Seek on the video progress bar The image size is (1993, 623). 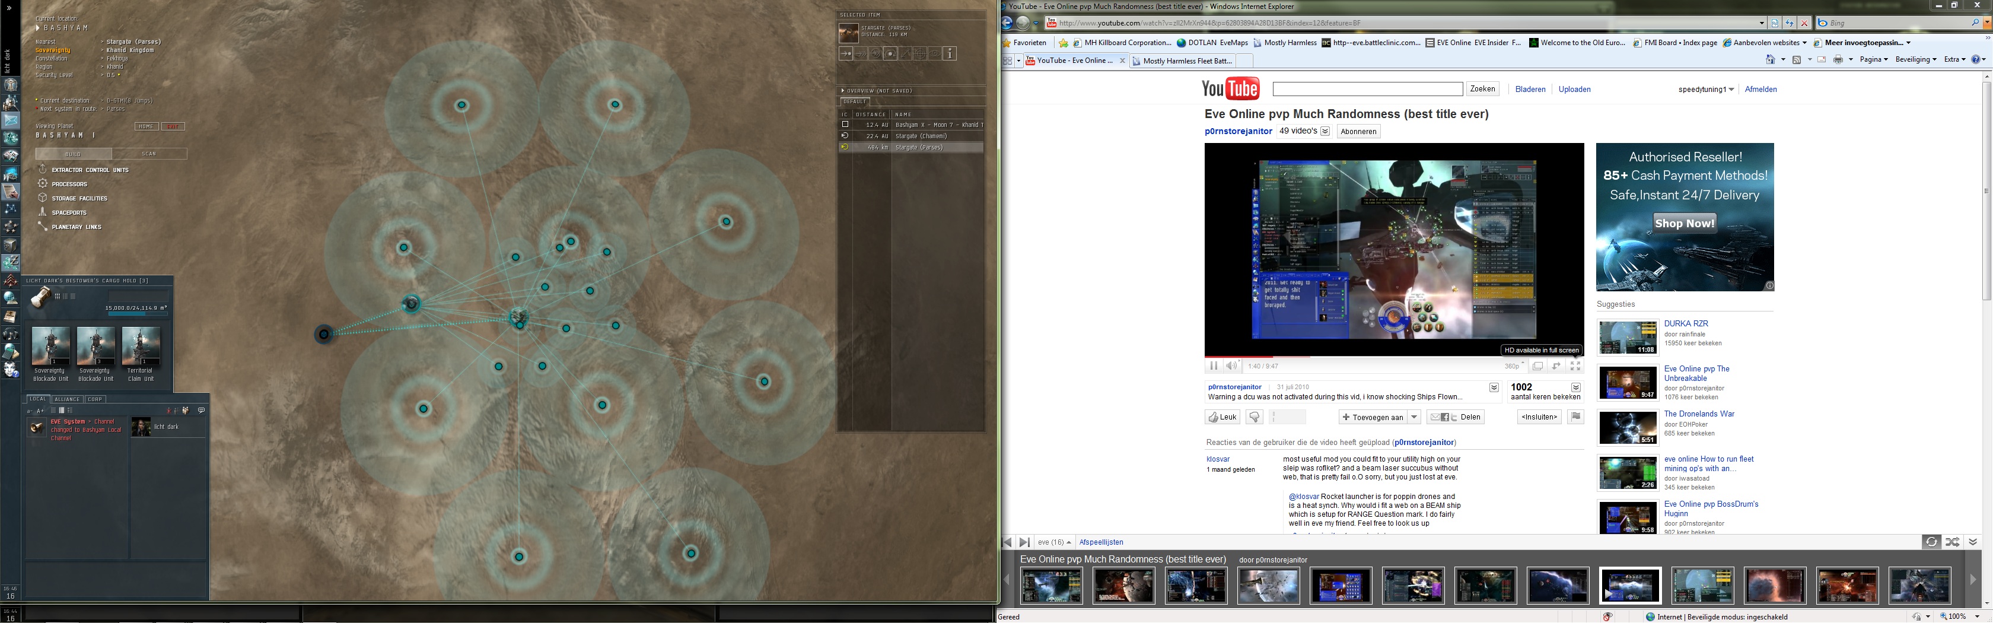point(1393,357)
